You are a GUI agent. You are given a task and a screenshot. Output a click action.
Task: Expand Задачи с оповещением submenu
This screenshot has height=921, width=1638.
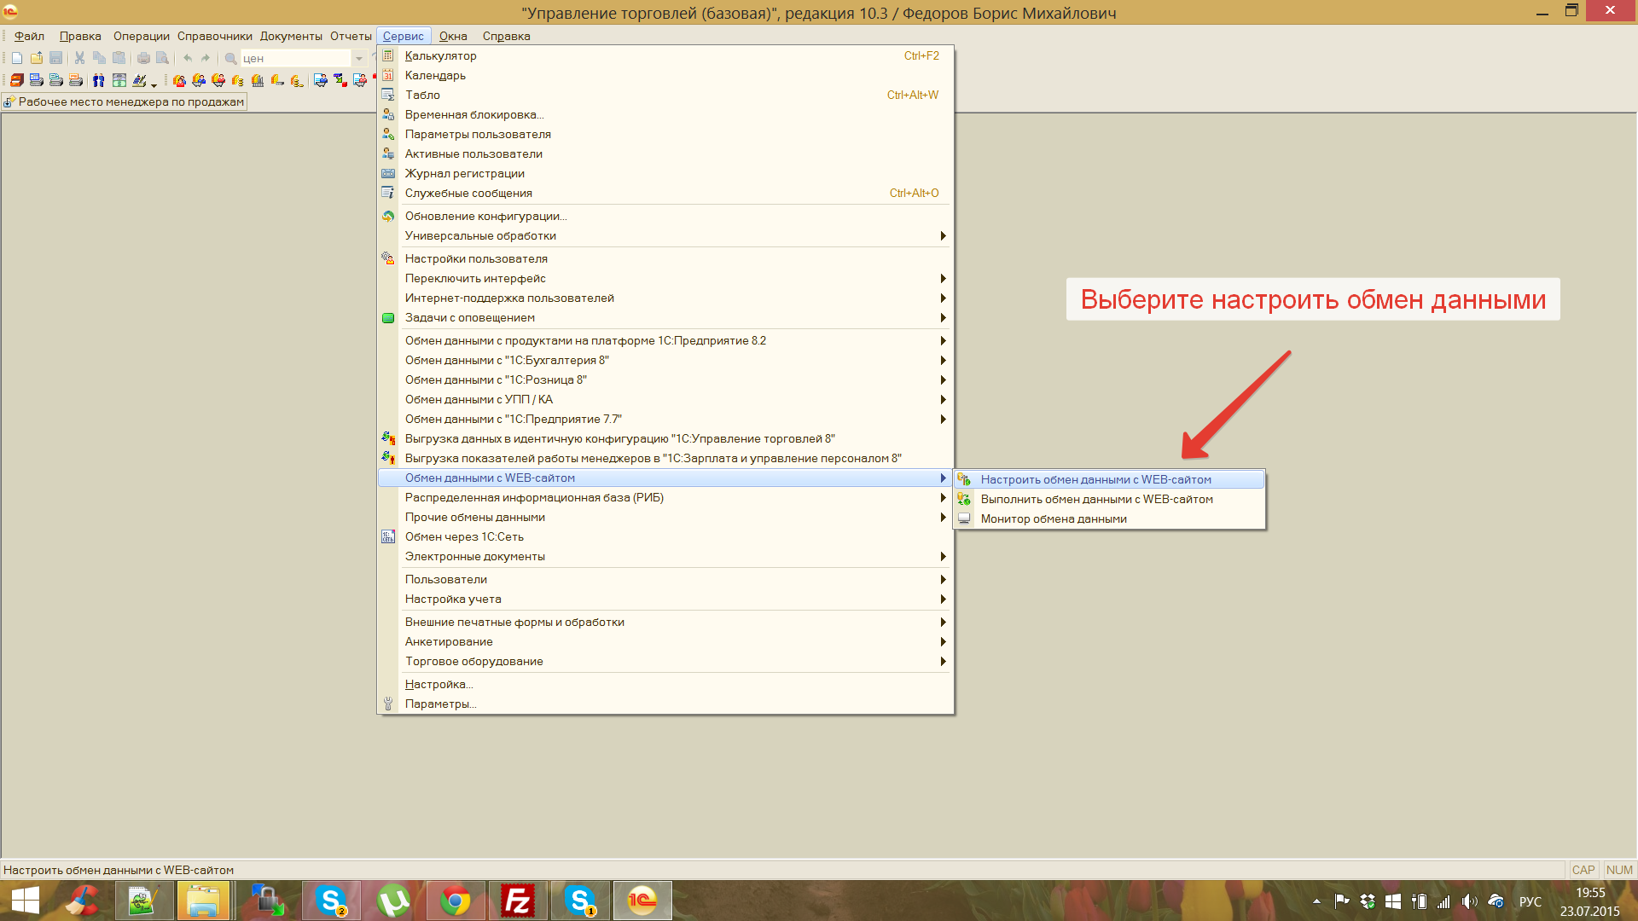(665, 317)
